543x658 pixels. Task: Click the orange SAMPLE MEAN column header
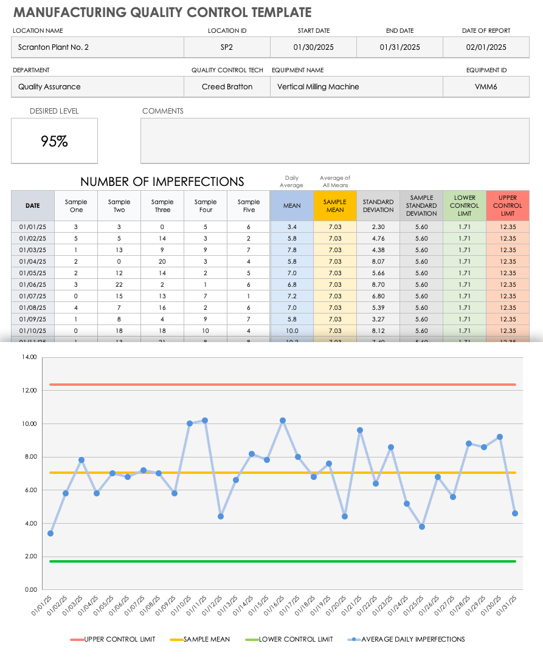(x=335, y=206)
